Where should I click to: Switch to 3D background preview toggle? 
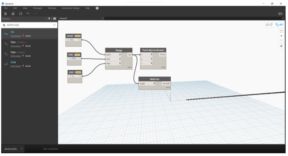(269, 25)
